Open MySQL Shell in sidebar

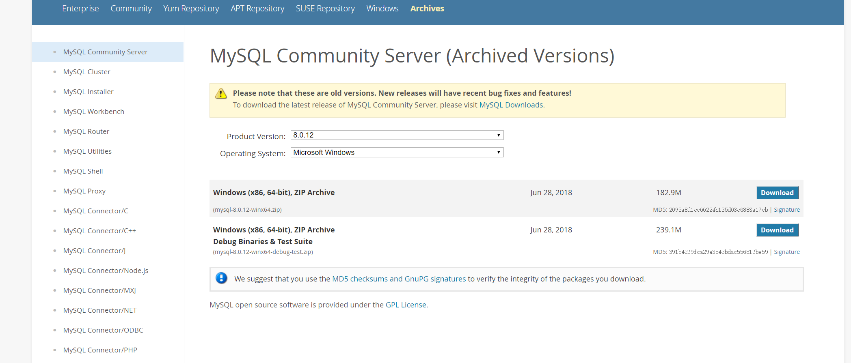(x=83, y=171)
